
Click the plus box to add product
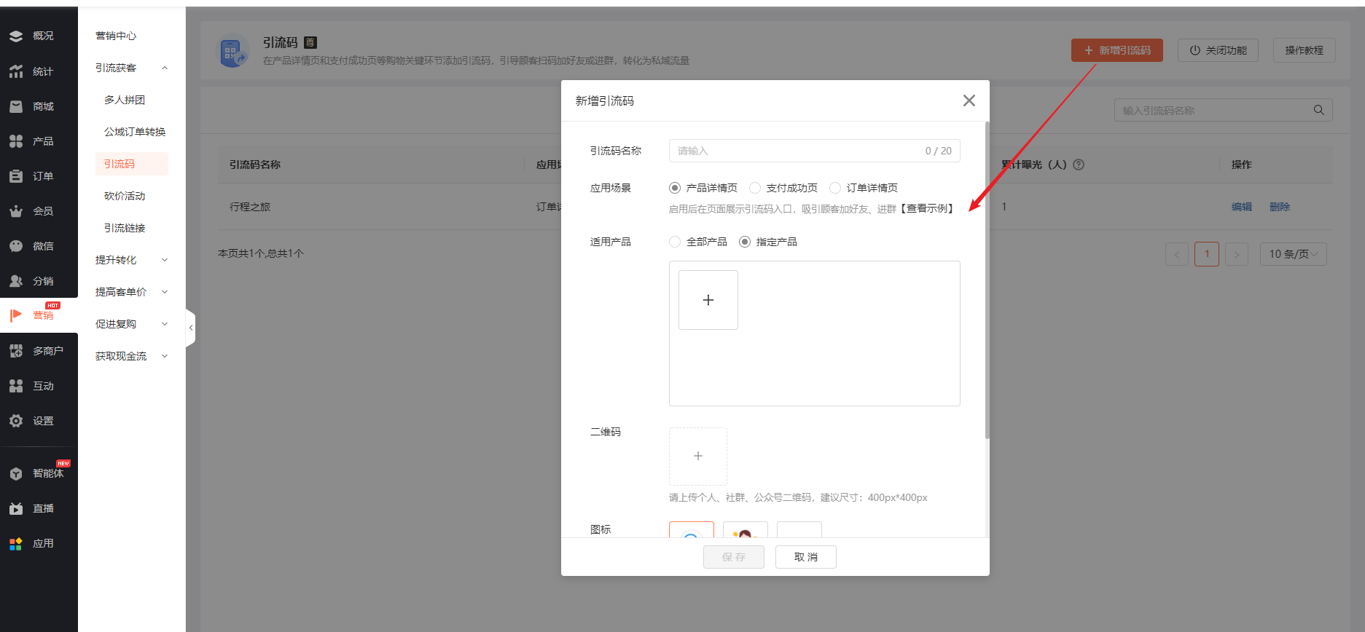(708, 300)
